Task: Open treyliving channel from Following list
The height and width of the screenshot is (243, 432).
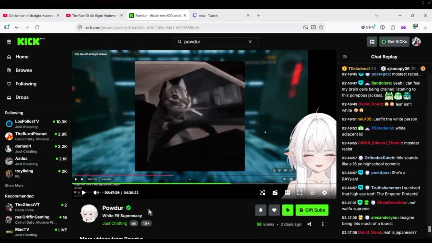Action: 36,173
